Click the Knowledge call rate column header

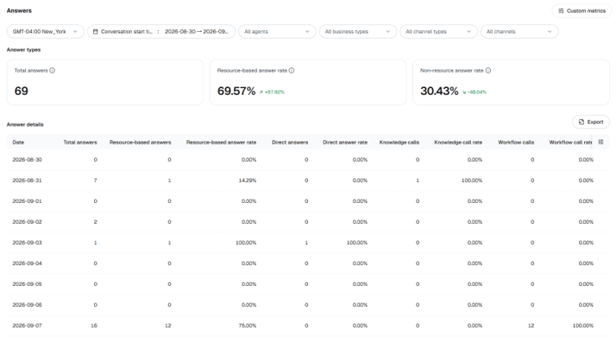click(x=458, y=143)
